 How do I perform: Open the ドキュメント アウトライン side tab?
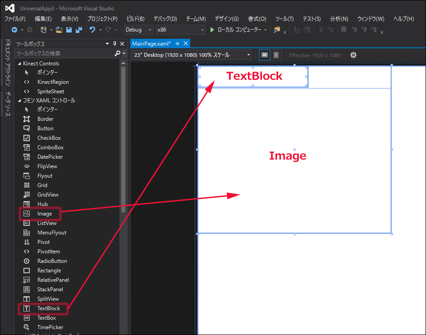pos(8,63)
